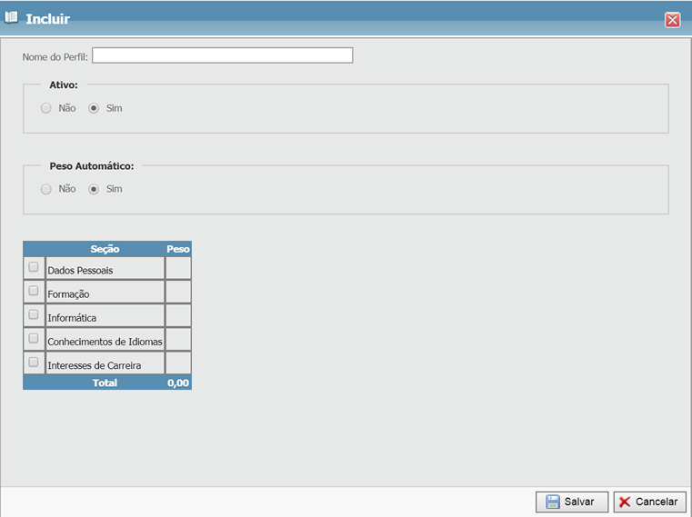
Task: Click the Peso column header
Action: (x=178, y=248)
